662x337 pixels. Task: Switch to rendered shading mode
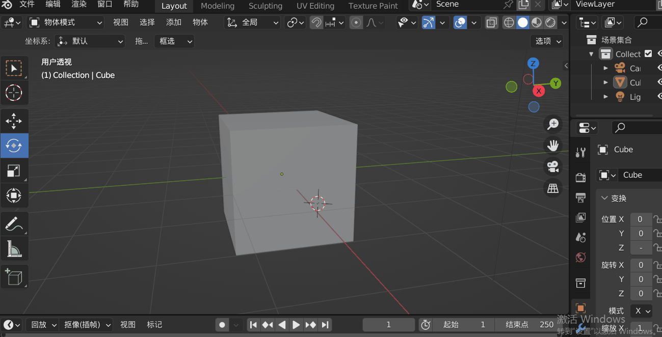(550, 22)
